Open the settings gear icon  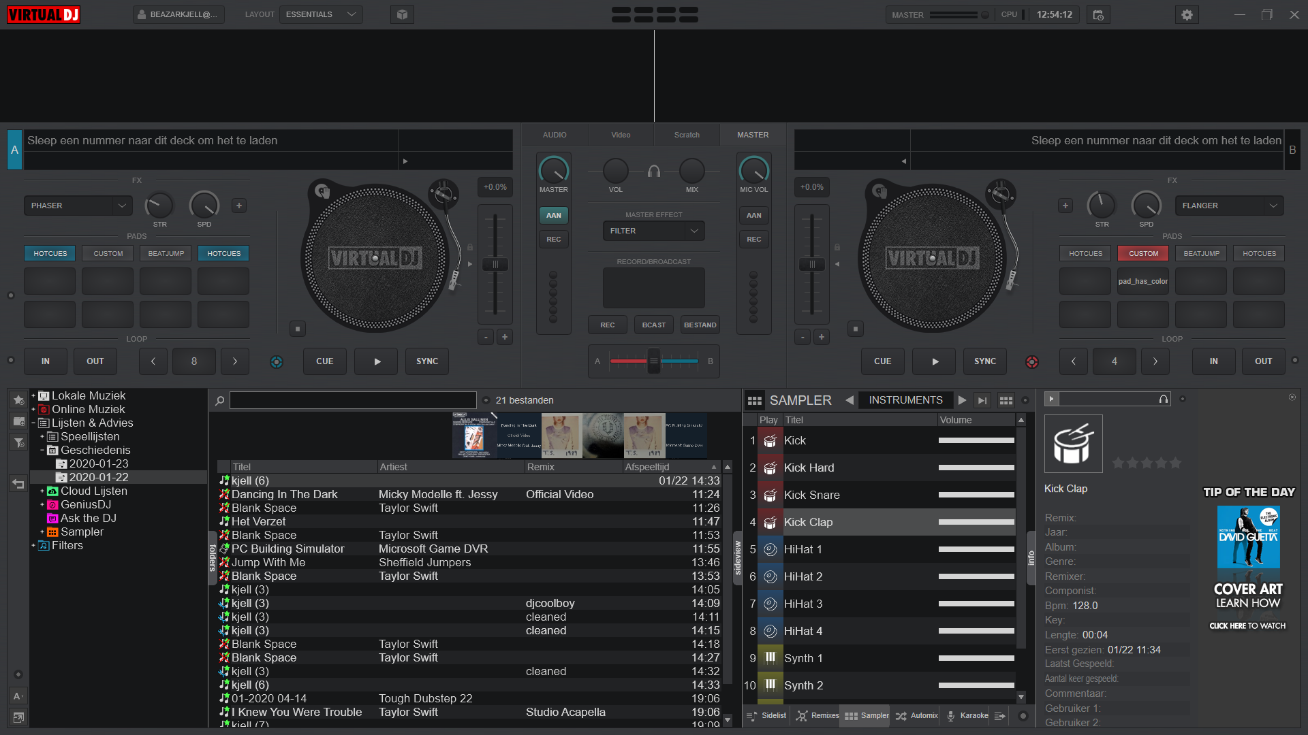click(x=1187, y=14)
